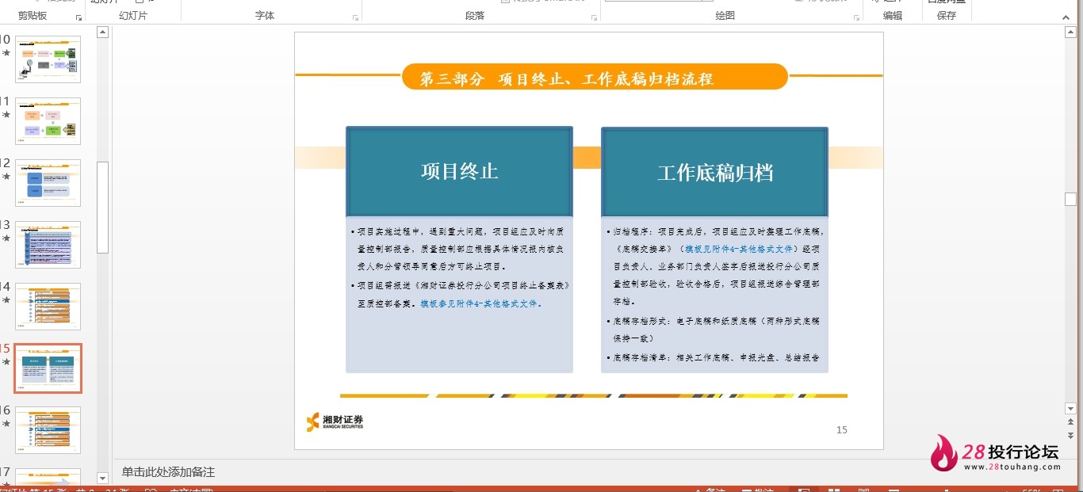
Task: Click the thumbnail pane scrollbar thumb
Action: tap(102, 208)
